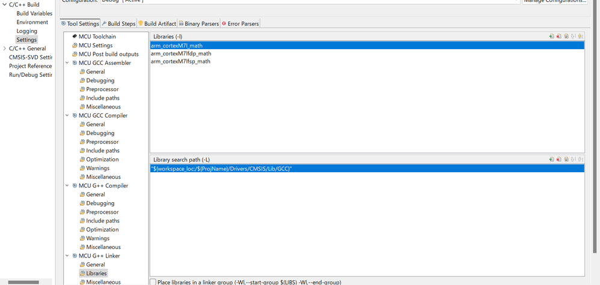Select Libraries under MCU G++ Linker
The image size is (600, 285).
93,274
